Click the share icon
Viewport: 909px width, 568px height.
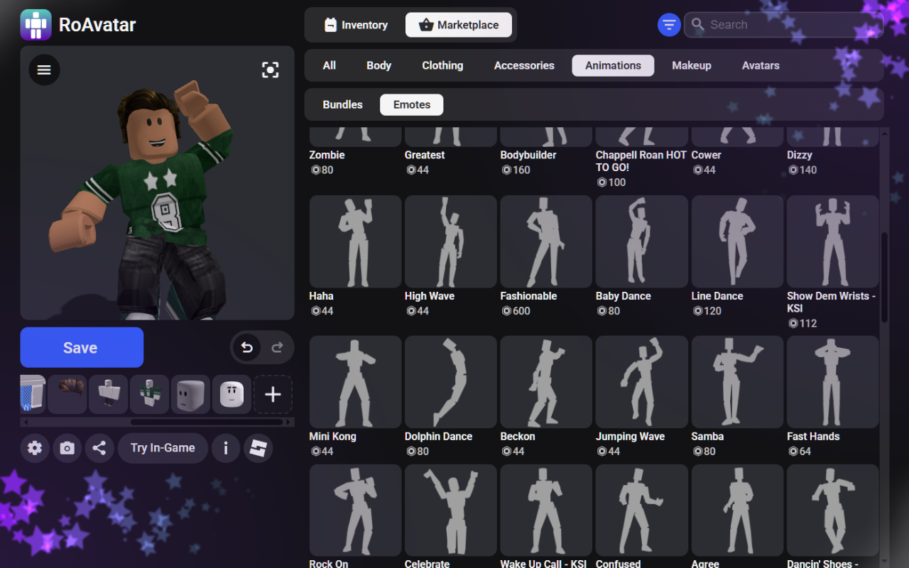pos(99,448)
